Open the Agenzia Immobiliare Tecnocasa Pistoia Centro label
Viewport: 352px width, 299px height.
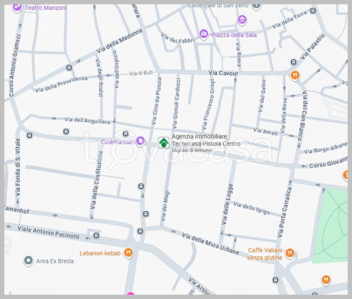(x=206, y=140)
